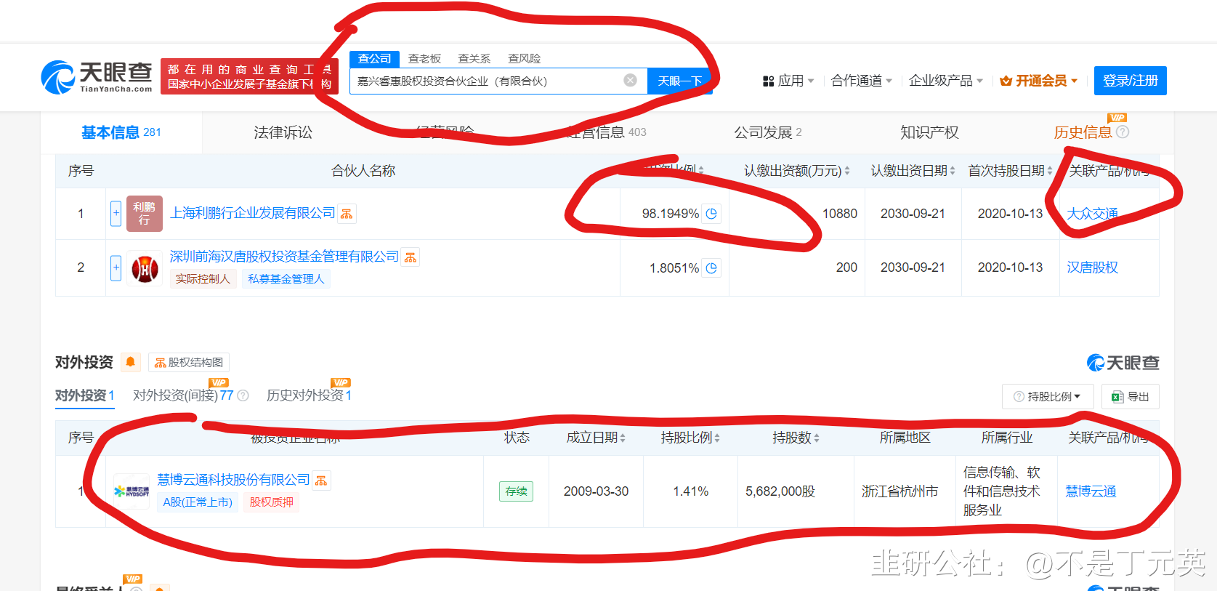Open the Tianyancha logo homepage
Image resolution: width=1217 pixels, height=591 pixels.
[x=97, y=77]
